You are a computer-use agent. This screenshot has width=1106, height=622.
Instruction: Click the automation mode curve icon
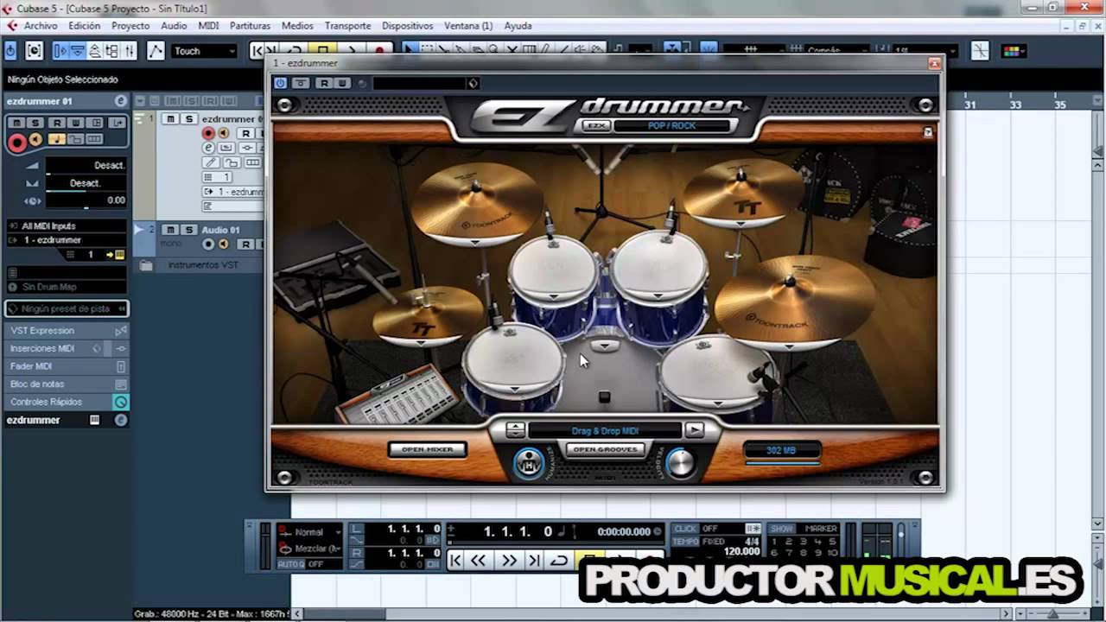(x=156, y=52)
